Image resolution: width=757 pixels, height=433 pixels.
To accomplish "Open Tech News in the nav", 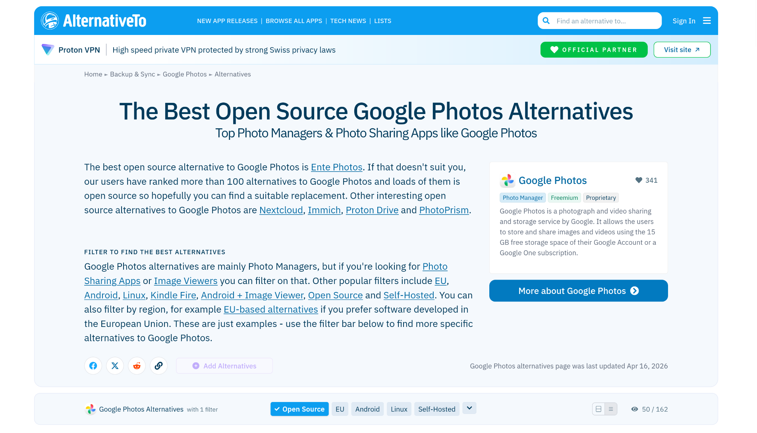I will pos(348,21).
